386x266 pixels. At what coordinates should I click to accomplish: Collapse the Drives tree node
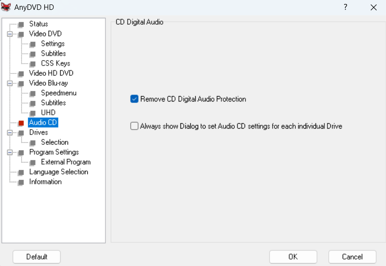click(9, 133)
